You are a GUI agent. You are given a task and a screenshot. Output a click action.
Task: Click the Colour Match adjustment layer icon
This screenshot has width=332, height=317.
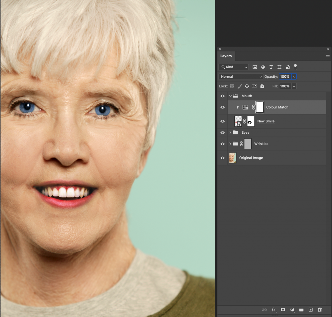coord(245,107)
